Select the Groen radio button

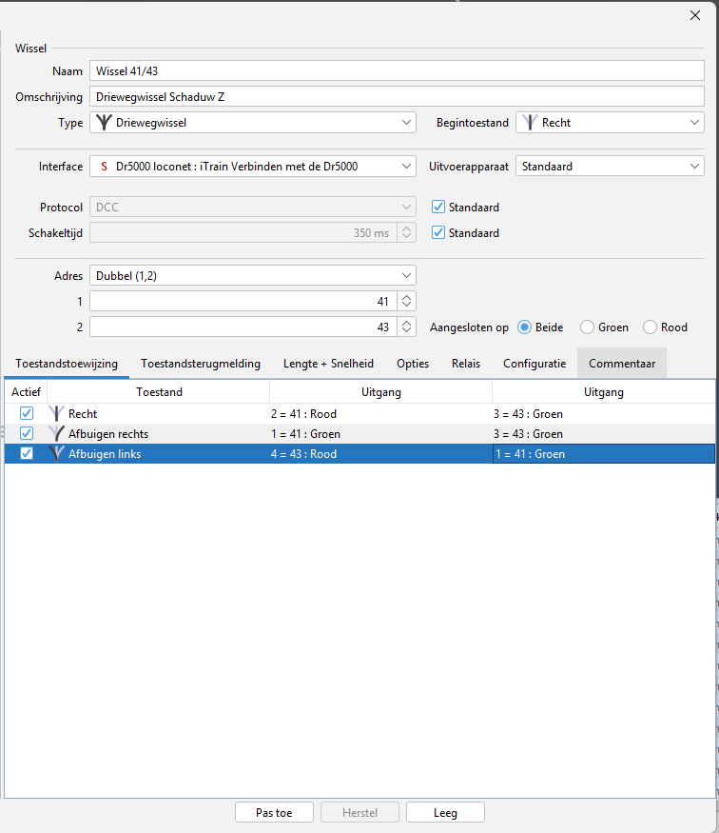(588, 327)
